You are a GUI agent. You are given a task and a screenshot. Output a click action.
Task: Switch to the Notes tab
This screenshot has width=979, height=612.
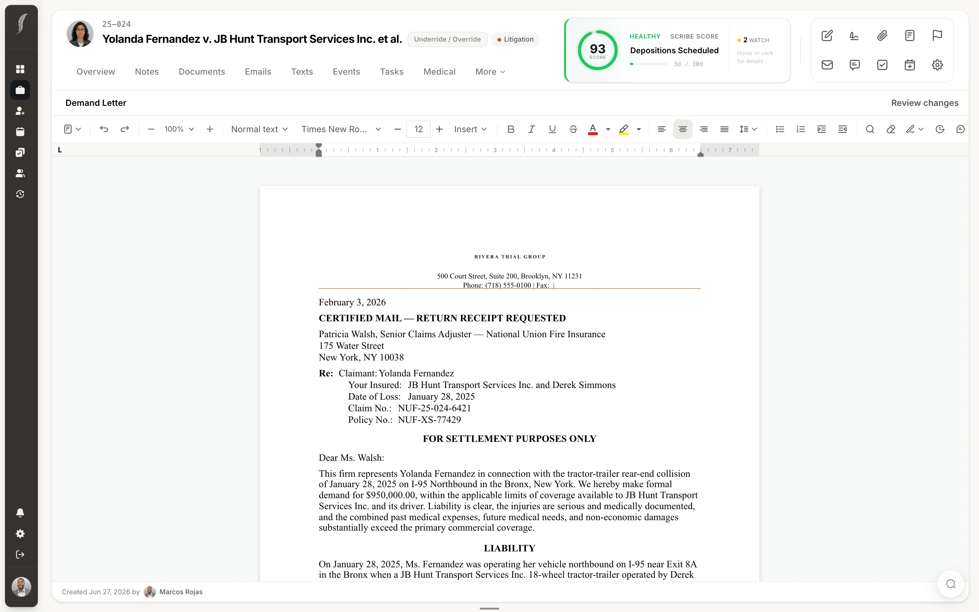click(147, 72)
